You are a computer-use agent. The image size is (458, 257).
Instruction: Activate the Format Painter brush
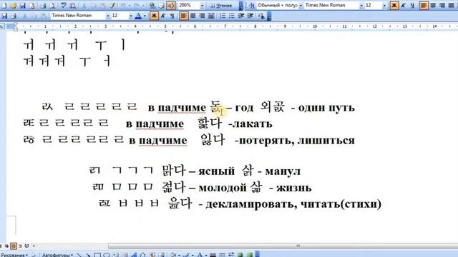(x=112, y=6)
